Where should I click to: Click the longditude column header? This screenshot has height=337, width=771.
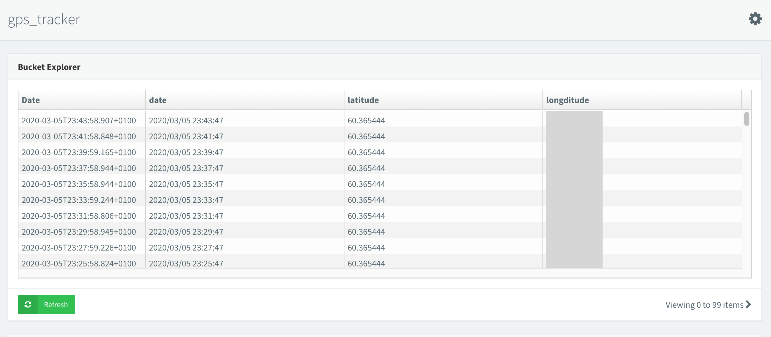568,100
